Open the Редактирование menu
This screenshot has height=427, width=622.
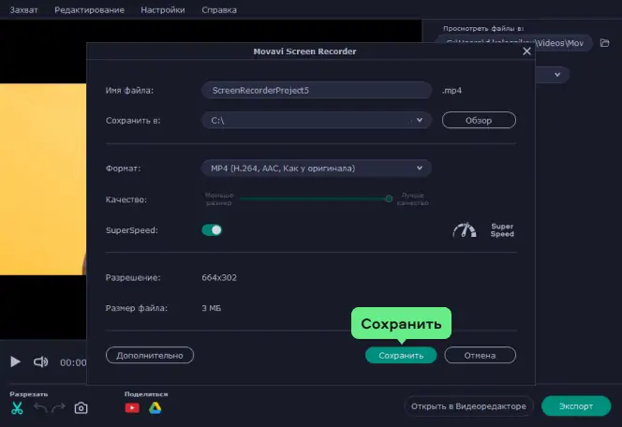(89, 10)
